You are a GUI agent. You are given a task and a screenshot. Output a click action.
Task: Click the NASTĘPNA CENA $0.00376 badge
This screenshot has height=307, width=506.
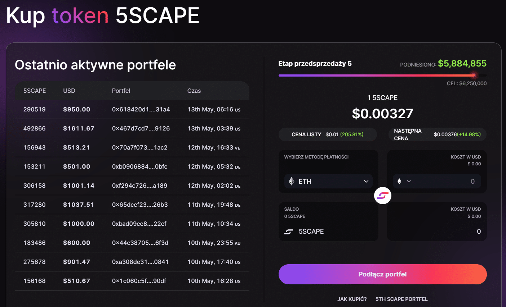click(437, 134)
